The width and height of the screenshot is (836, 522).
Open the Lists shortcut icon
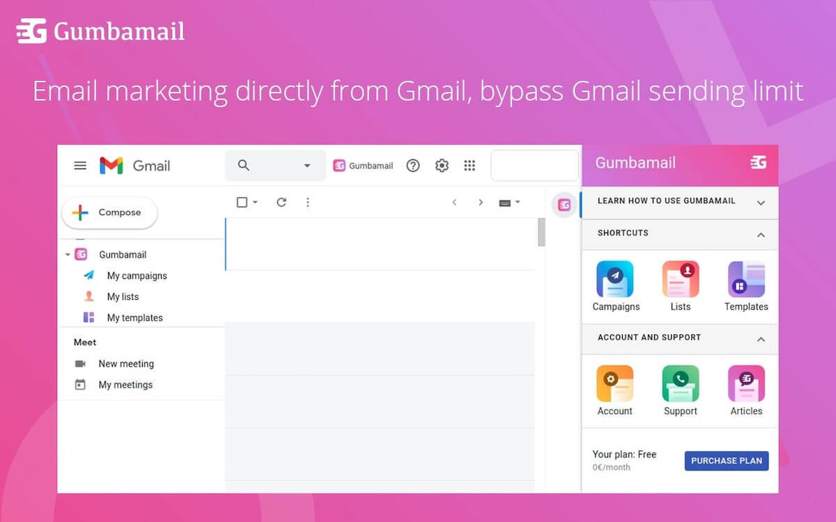(x=680, y=279)
